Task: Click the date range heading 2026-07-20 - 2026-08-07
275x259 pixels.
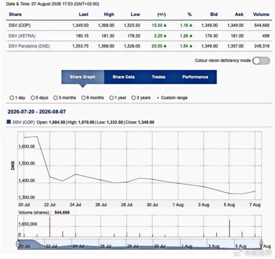Action: [x=37, y=112]
